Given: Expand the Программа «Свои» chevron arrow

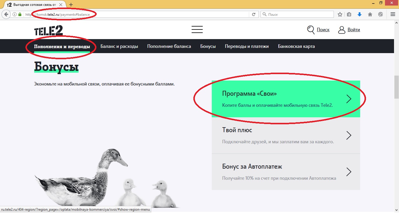Looking at the screenshot, I should [x=348, y=99].
